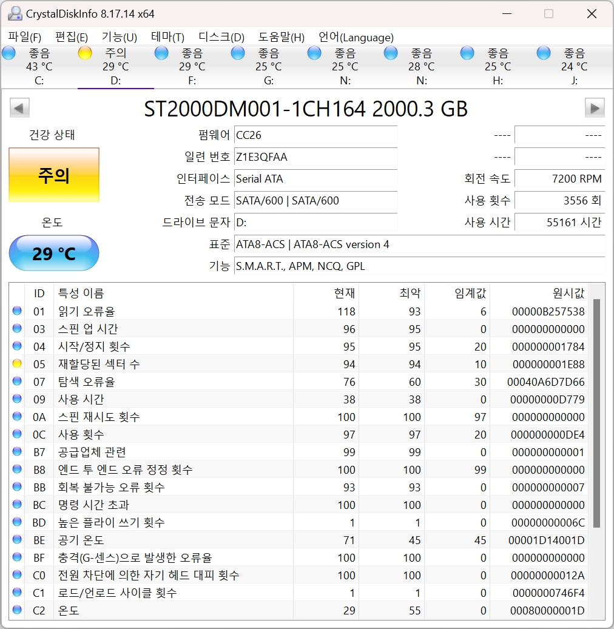Select the 높은 플라이 쓰기 횟수 row

coord(299,522)
